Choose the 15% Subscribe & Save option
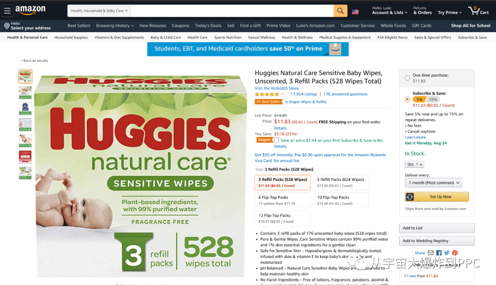Viewport: 496px width, 285px height. click(433, 99)
